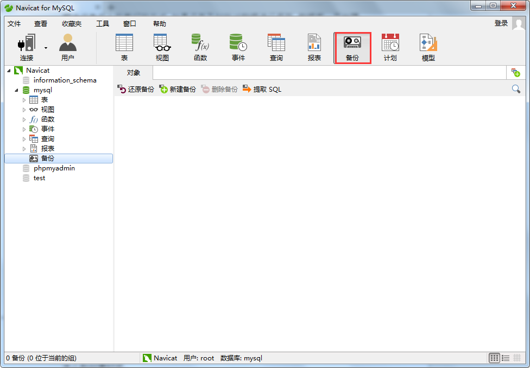Open the 连接 connection tool
The width and height of the screenshot is (530, 368).
[27, 48]
